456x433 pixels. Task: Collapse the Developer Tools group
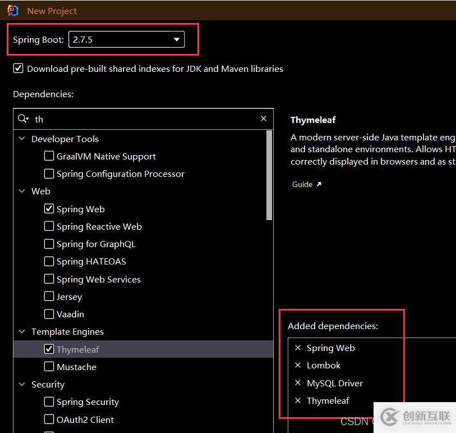(x=22, y=139)
